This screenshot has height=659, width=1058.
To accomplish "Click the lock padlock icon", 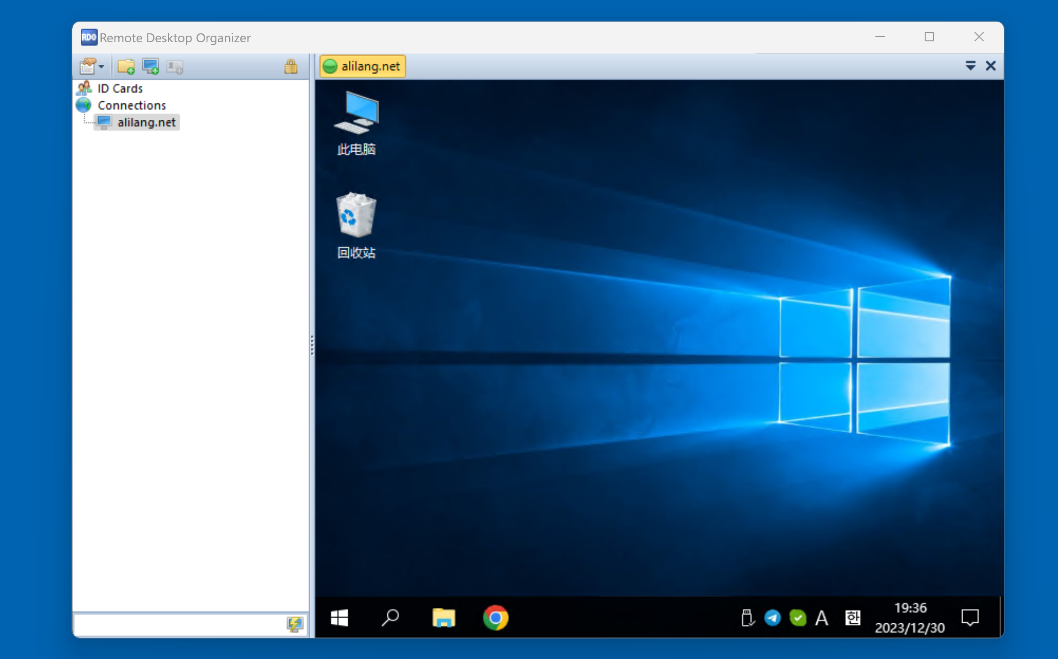I will click(291, 67).
